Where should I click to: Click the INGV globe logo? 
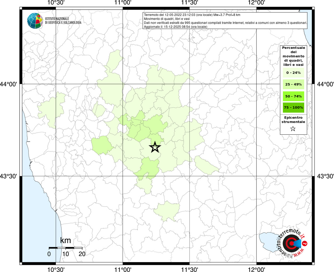point(35,21)
